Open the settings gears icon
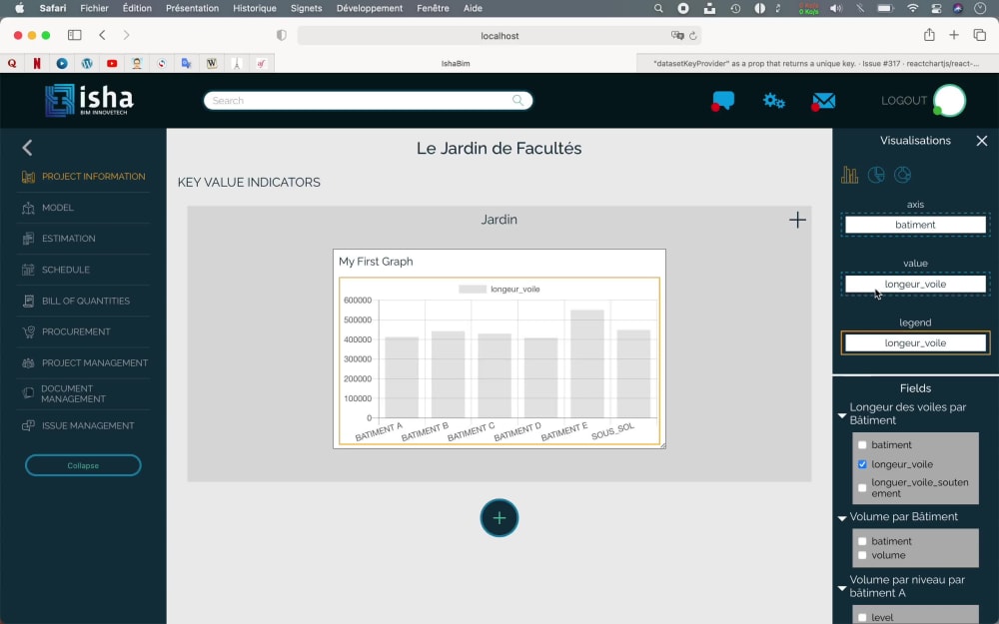Image resolution: width=999 pixels, height=624 pixels. [x=773, y=101]
